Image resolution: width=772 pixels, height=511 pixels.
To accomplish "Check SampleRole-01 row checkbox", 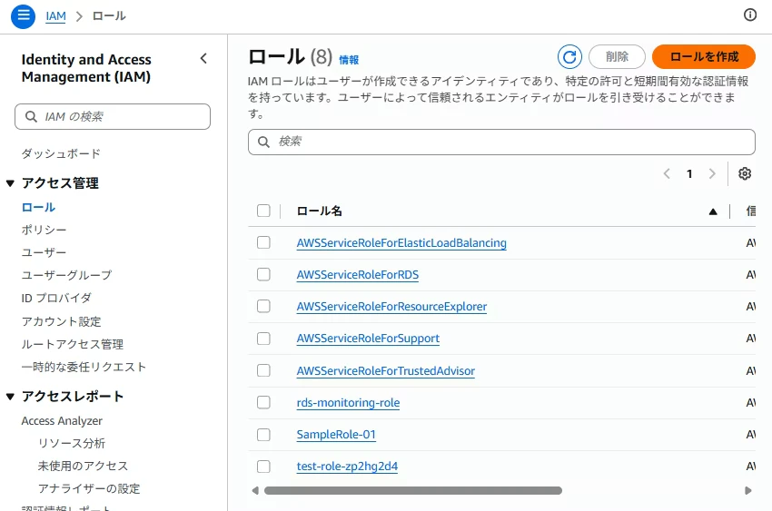I will point(264,434).
